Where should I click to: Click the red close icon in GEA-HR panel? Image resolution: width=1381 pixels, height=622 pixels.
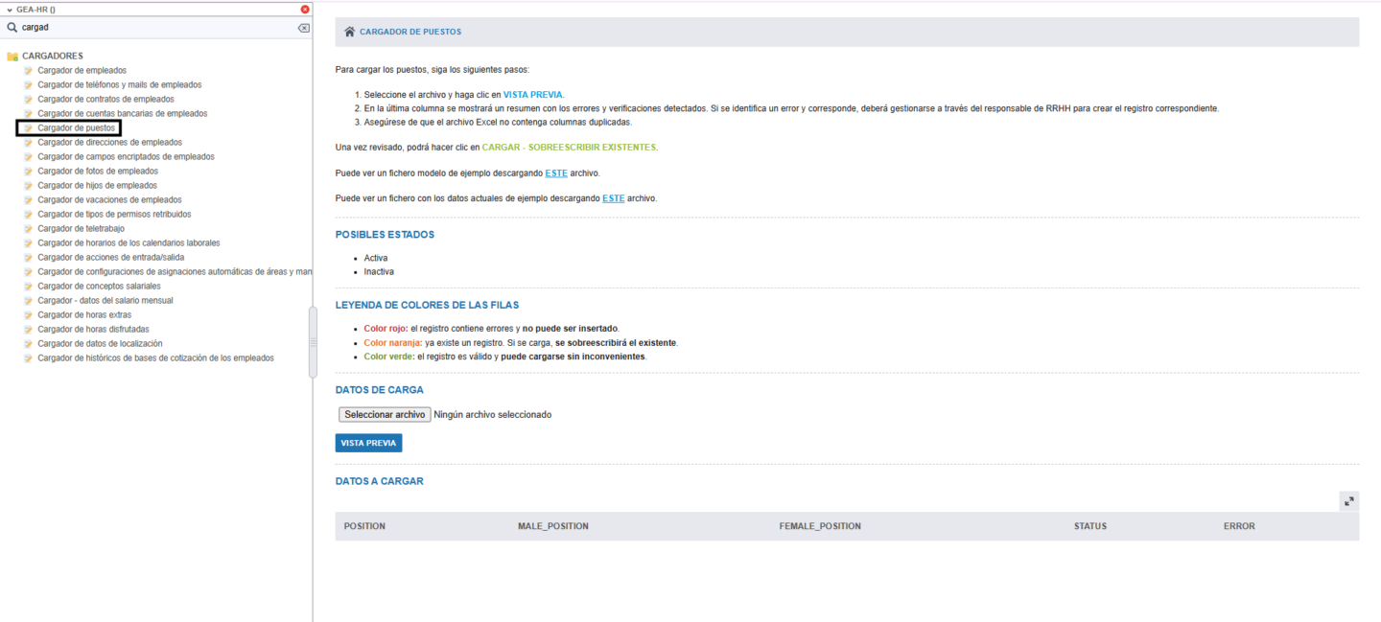point(305,9)
